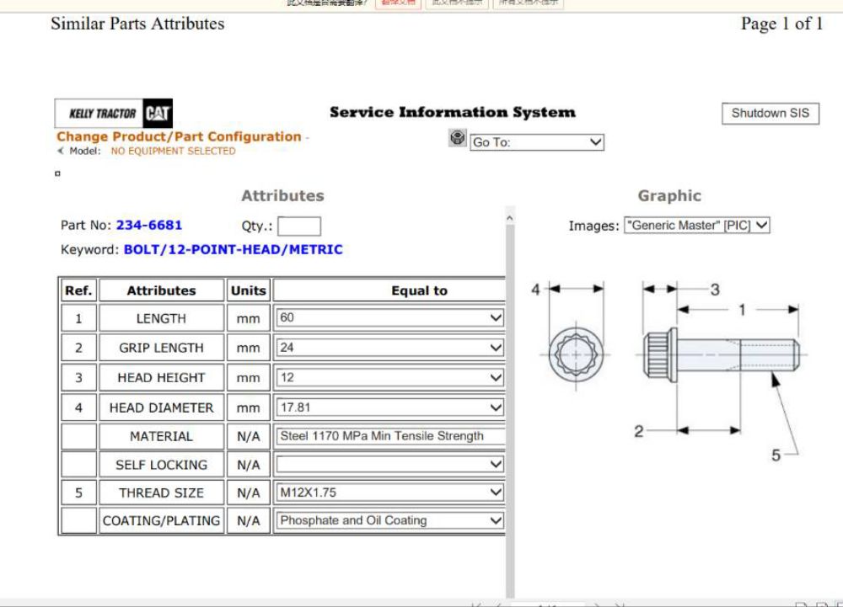Click the HEAD DIAMETER attribute cell
Screen dimensions: 843x607
pos(161,407)
